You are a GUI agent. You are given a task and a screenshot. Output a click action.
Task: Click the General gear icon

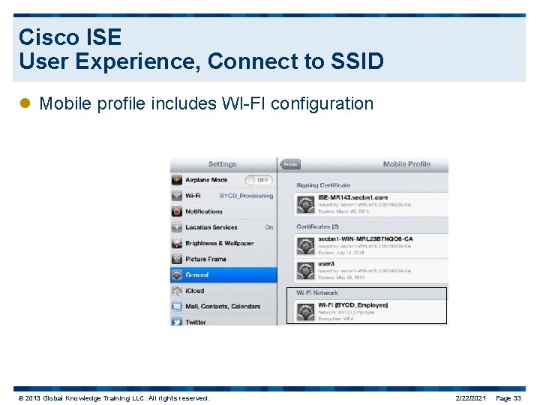(177, 274)
